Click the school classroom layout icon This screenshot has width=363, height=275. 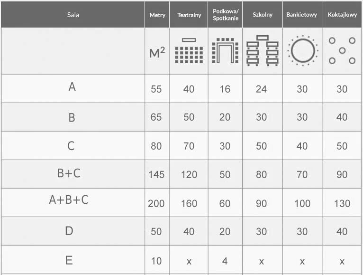(262, 51)
